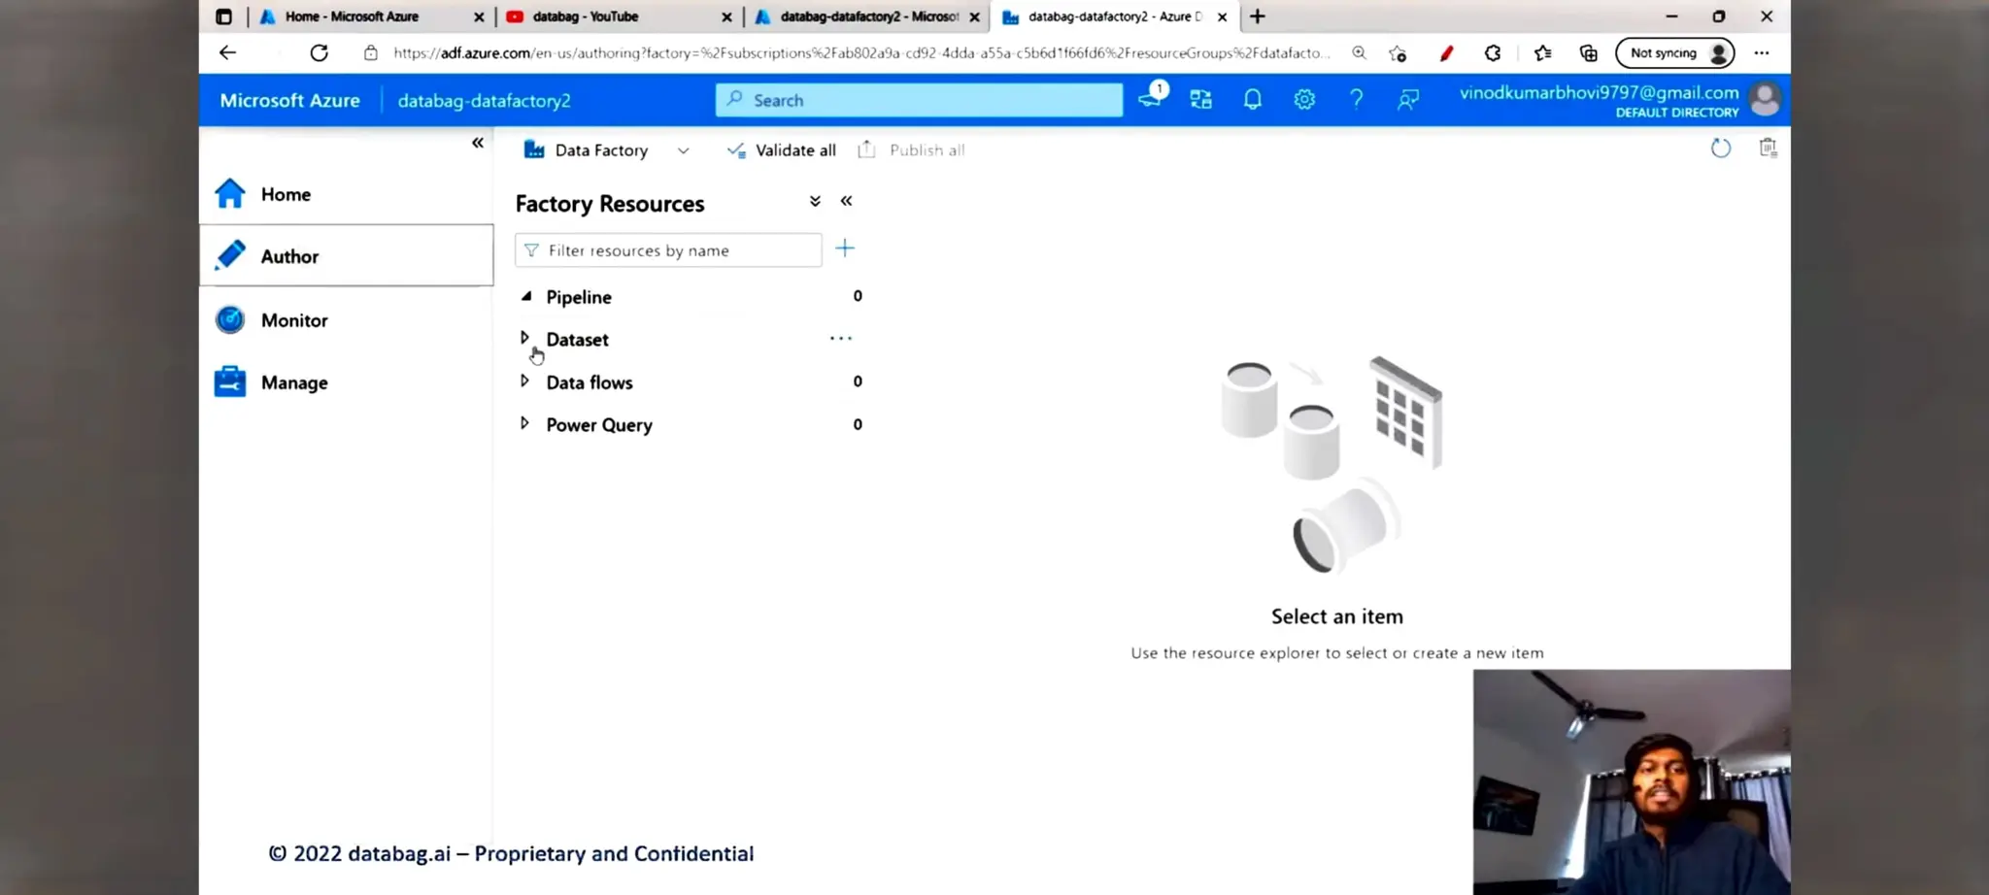Open the tab actions menu icon

223,17
